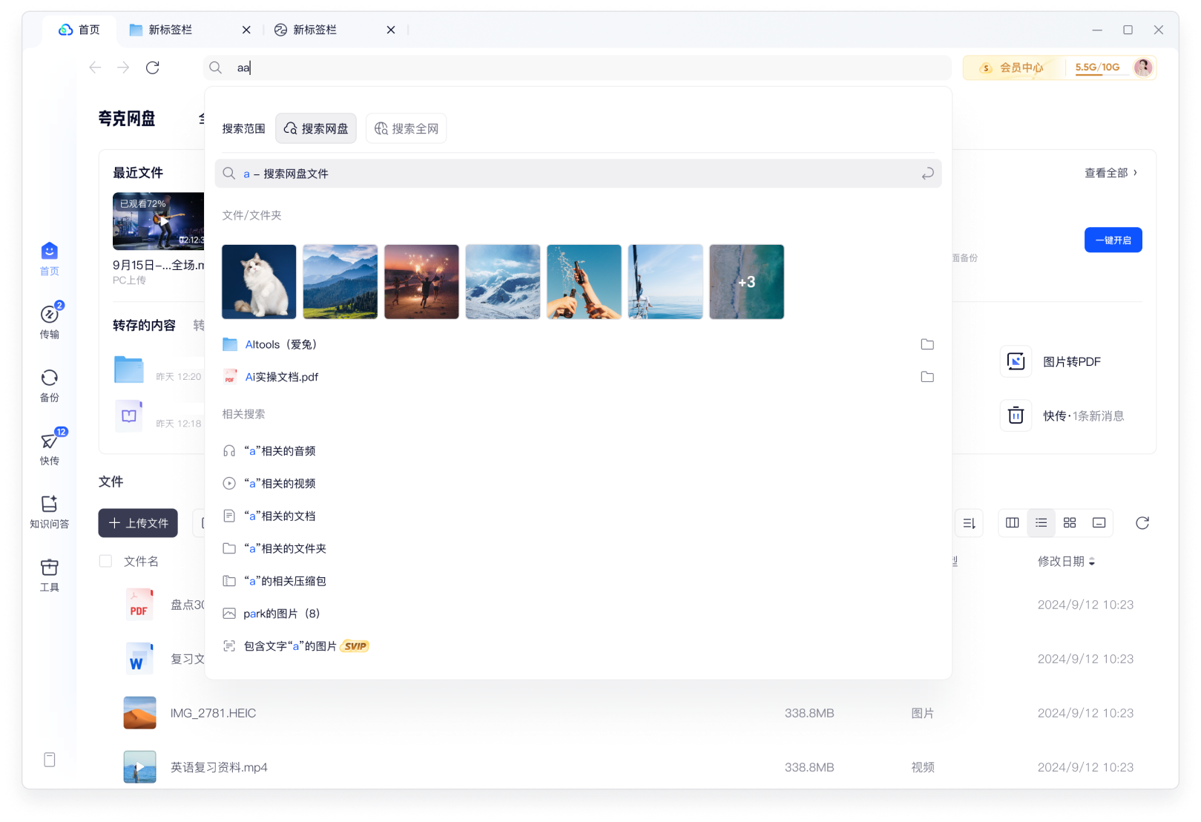Tick the select-all 文件名 checkbox
This screenshot has width=1201, height=822.
pos(105,561)
